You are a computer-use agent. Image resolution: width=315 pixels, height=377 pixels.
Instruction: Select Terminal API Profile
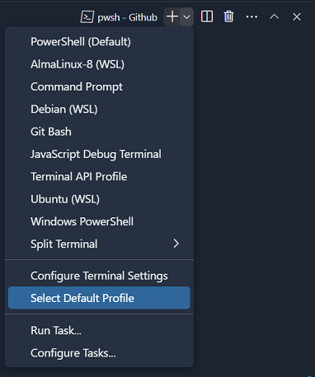[x=99, y=176]
